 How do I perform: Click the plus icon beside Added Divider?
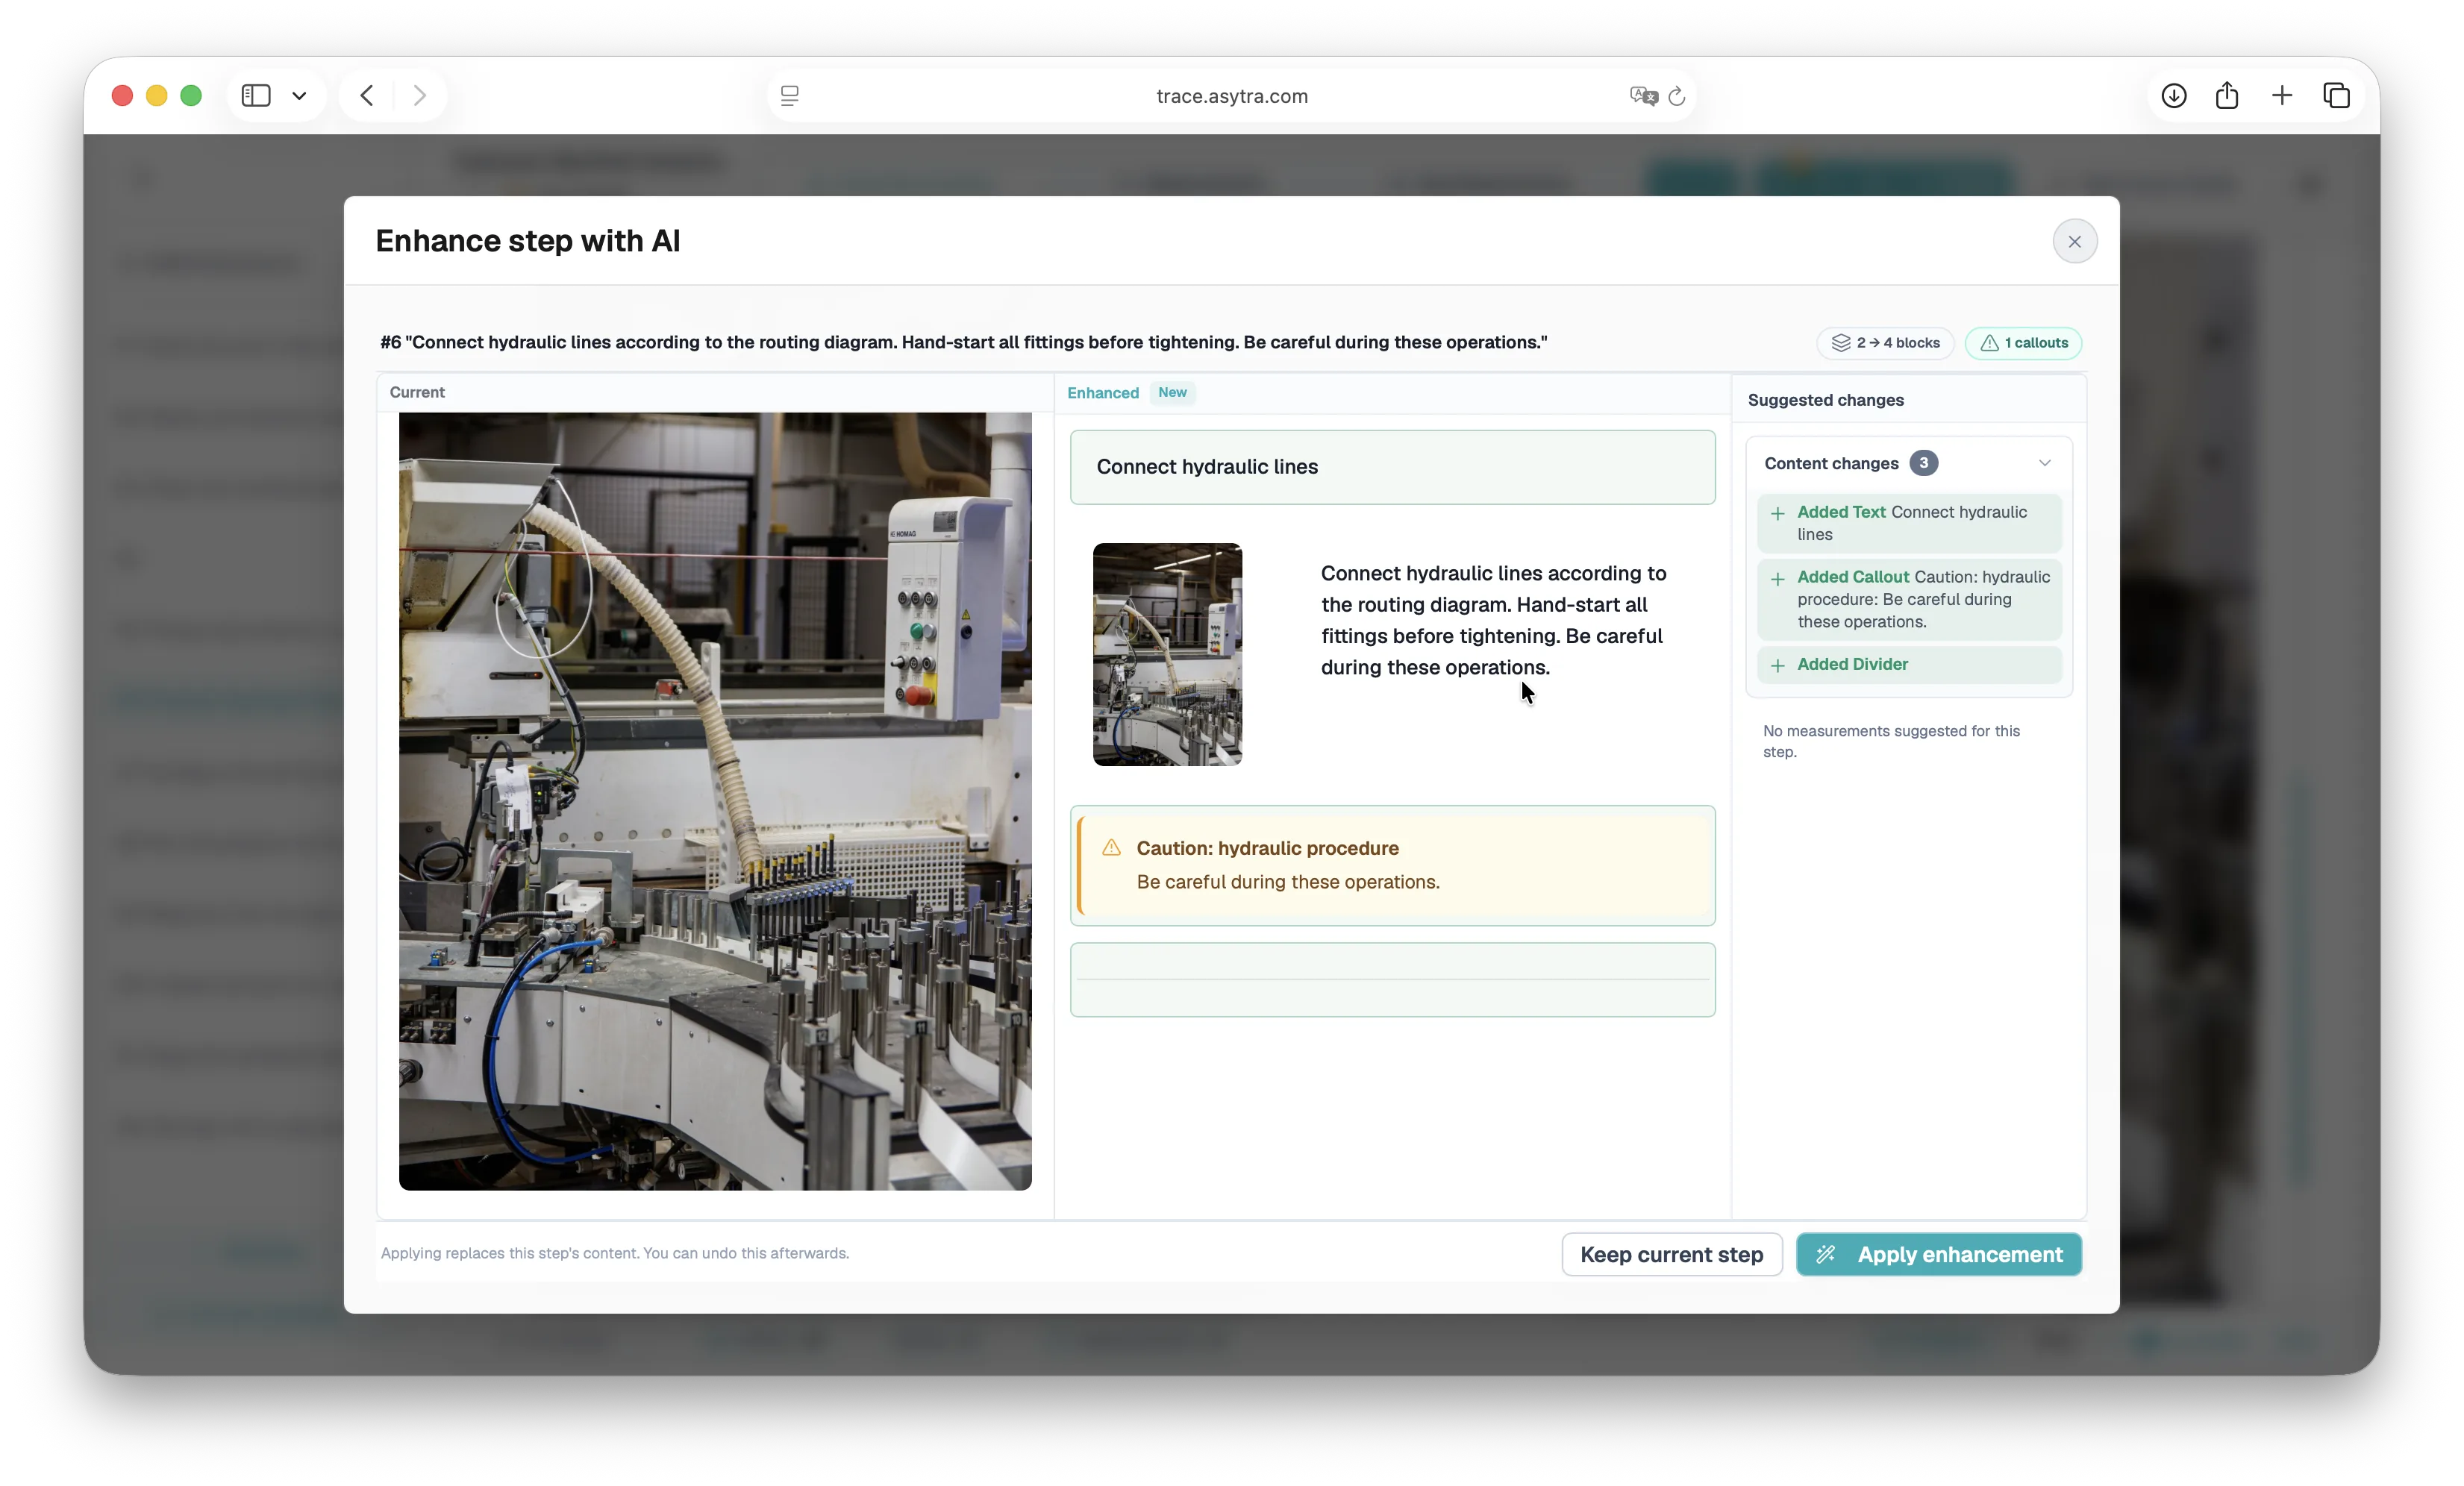1777,665
